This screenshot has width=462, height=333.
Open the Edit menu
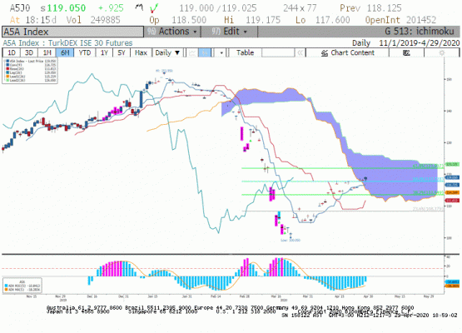[x=229, y=32]
